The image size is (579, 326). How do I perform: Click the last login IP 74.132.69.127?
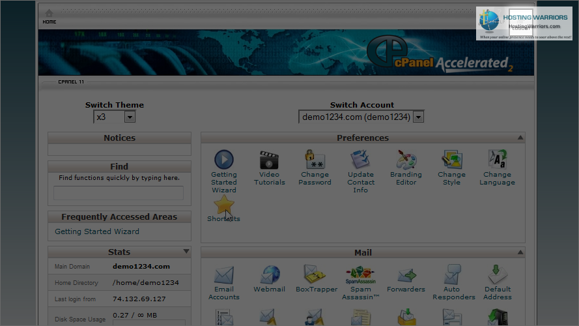[x=139, y=299]
